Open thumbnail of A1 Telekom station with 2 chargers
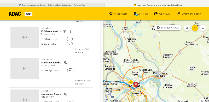 (x=25, y=37)
